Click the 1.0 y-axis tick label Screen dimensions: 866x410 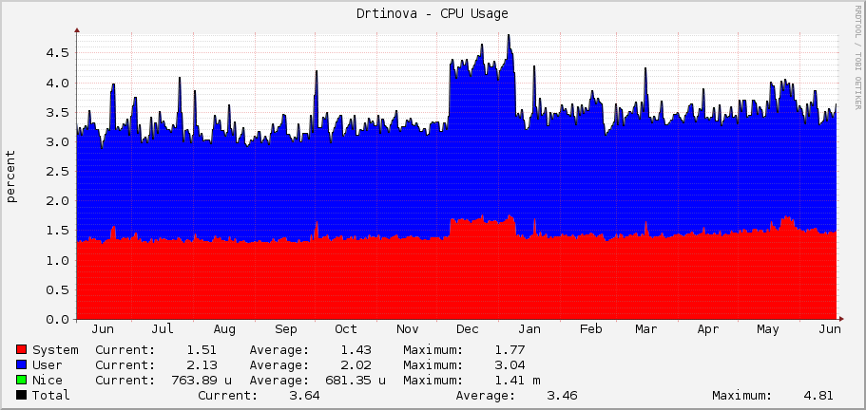[56, 260]
